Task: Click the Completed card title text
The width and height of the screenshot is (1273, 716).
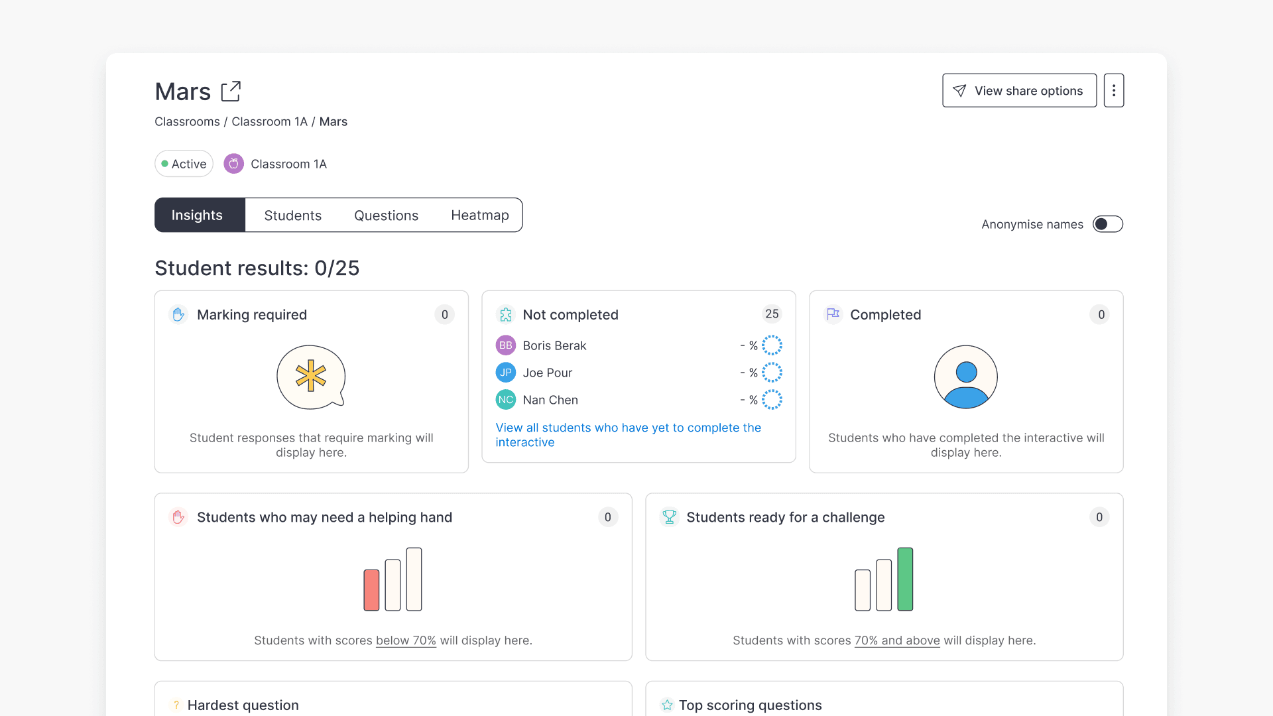Action: (x=885, y=314)
